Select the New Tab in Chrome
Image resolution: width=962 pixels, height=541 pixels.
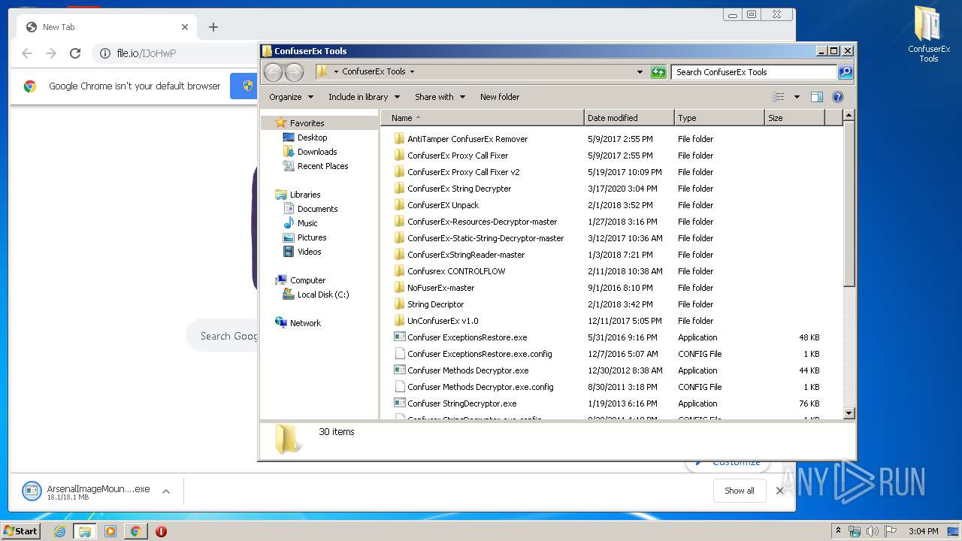105,27
